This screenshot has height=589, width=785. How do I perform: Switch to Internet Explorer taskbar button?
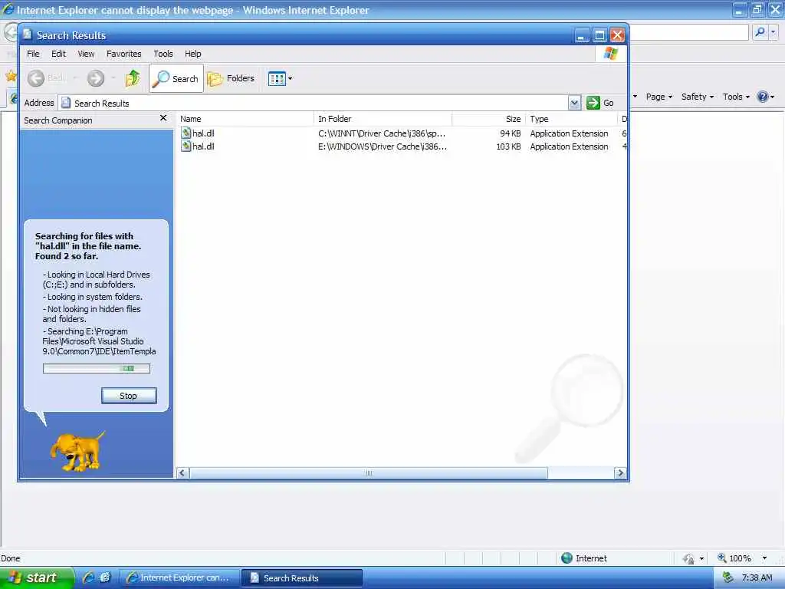[x=179, y=578]
